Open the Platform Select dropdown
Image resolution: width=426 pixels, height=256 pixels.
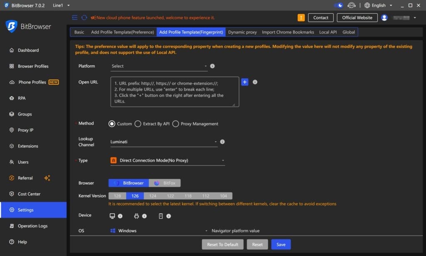coord(159,66)
